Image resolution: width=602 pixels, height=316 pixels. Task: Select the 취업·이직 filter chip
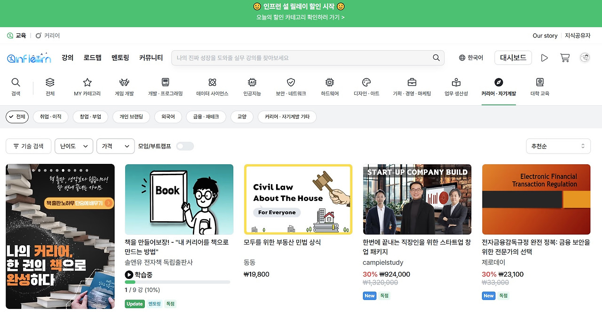point(50,116)
